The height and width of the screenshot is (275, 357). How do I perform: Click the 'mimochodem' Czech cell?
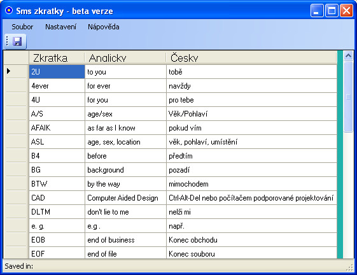point(251,184)
